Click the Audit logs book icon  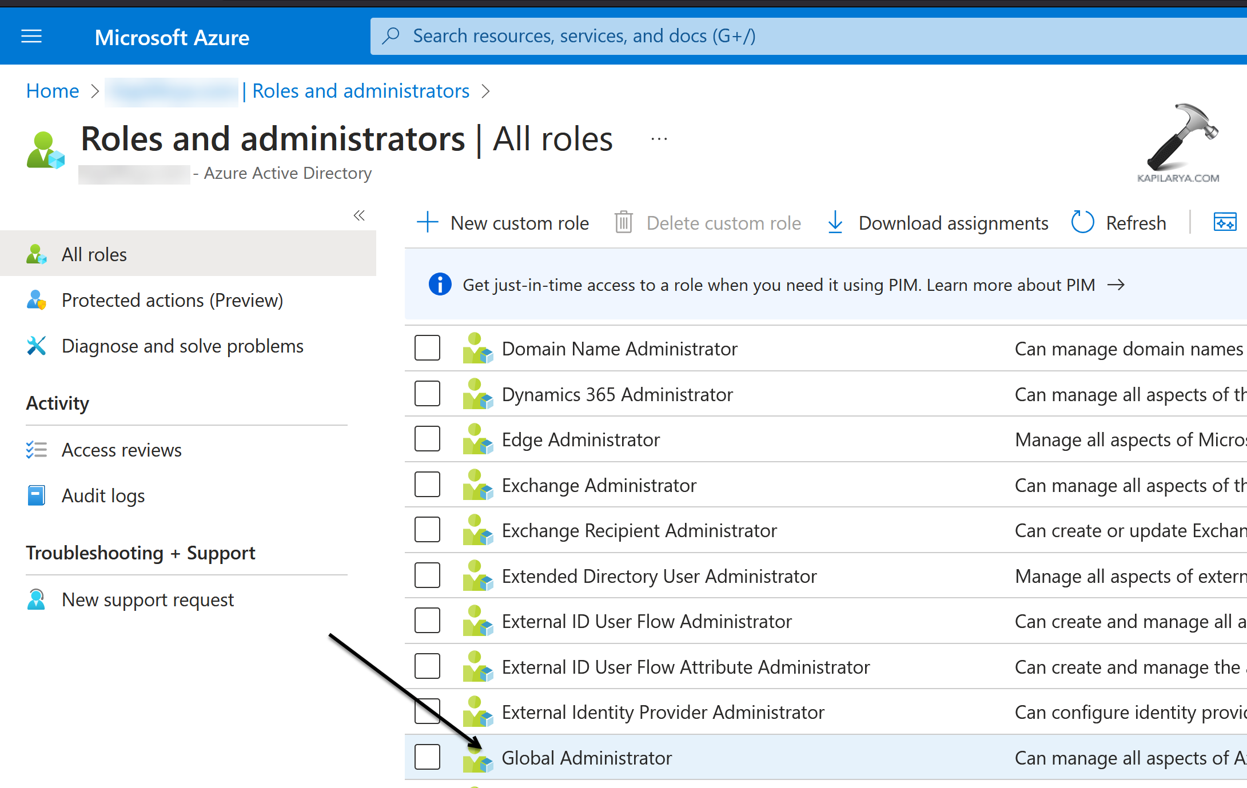(36, 495)
